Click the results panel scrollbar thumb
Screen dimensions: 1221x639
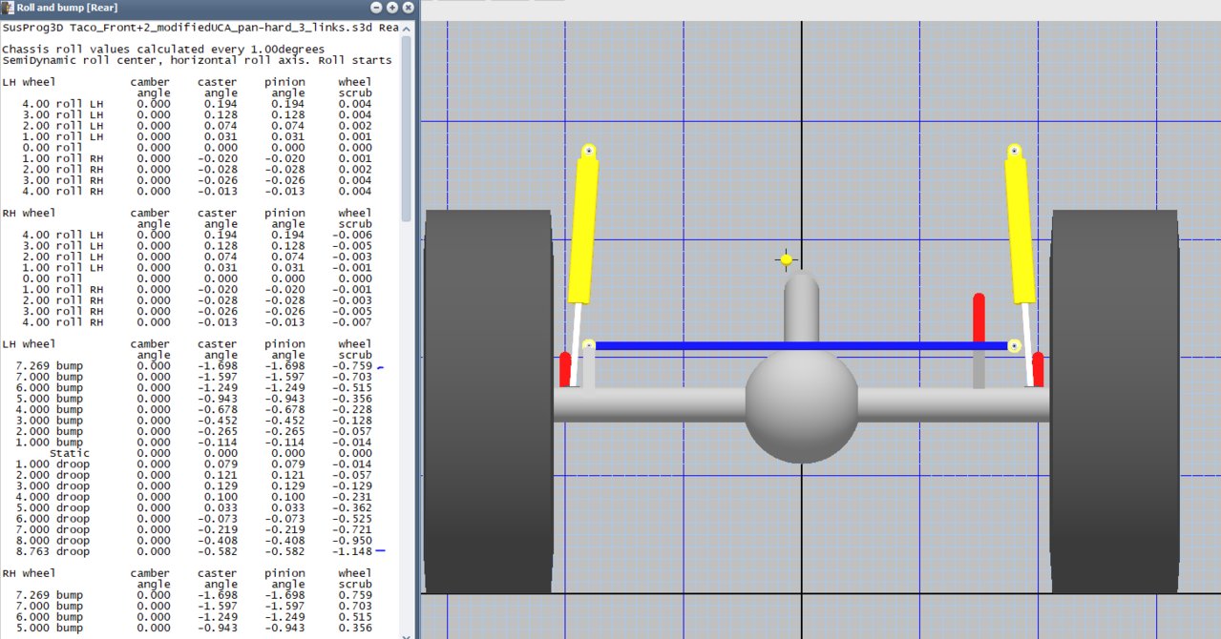coord(407,129)
